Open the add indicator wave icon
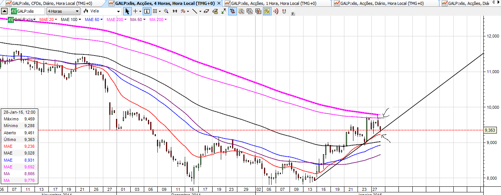501x195 pixels. (183, 11)
